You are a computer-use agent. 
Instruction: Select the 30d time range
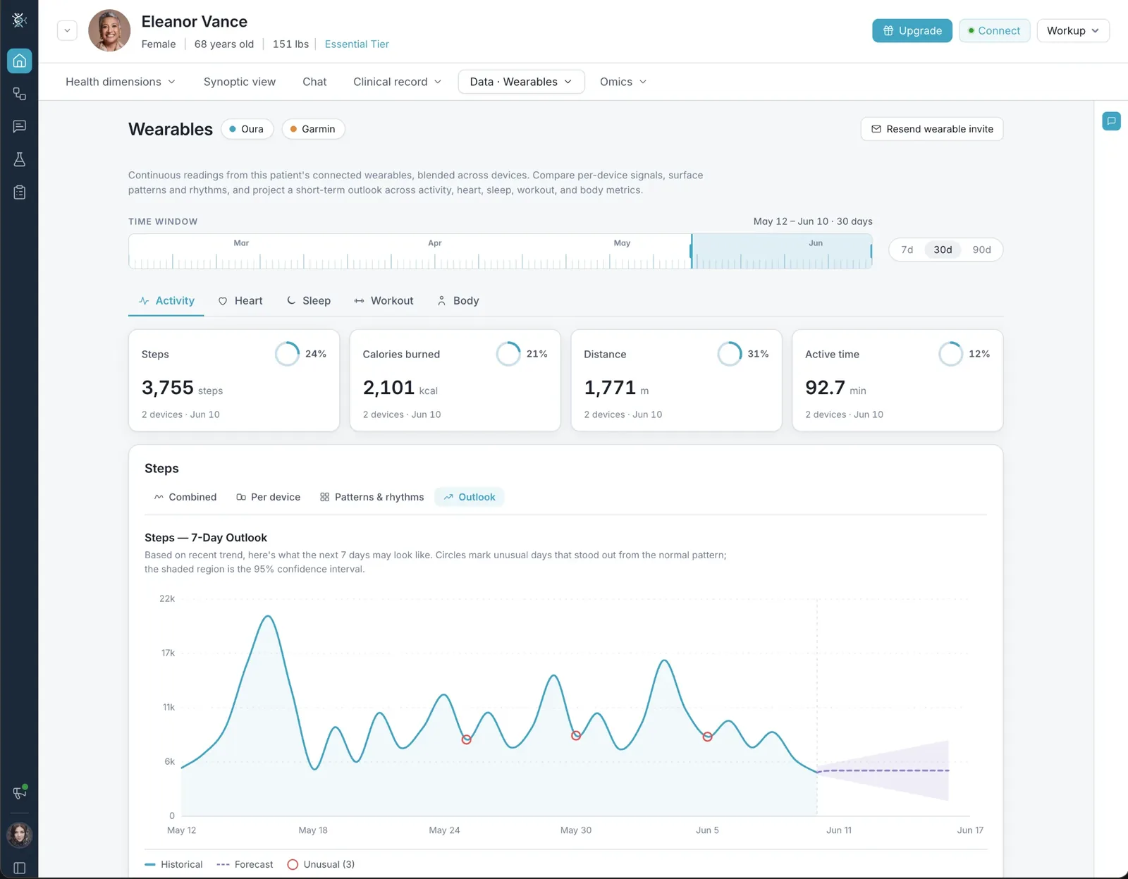(943, 250)
